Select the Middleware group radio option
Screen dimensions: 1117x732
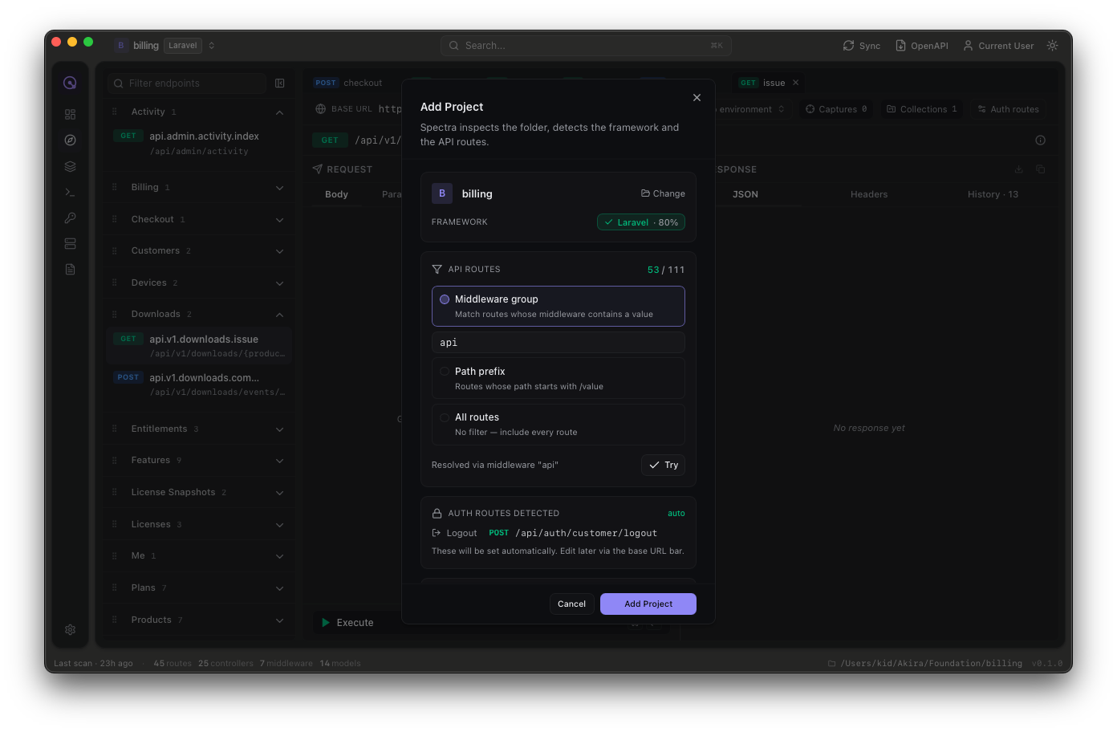[x=445, y=299]
